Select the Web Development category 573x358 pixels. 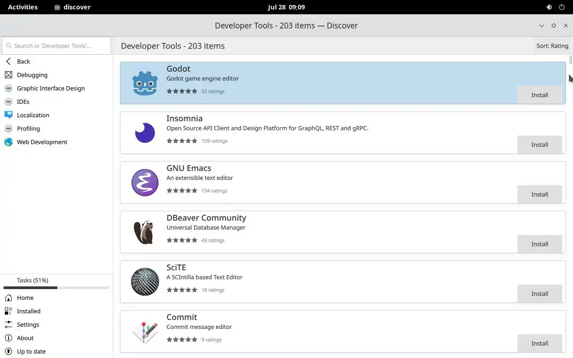(56, 142)
